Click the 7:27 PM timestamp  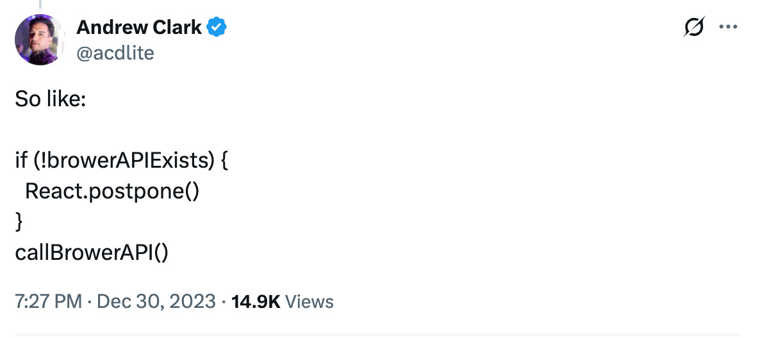tap(48, 302)
